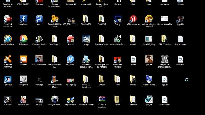Launch the TextAloud shortcut

8,79
